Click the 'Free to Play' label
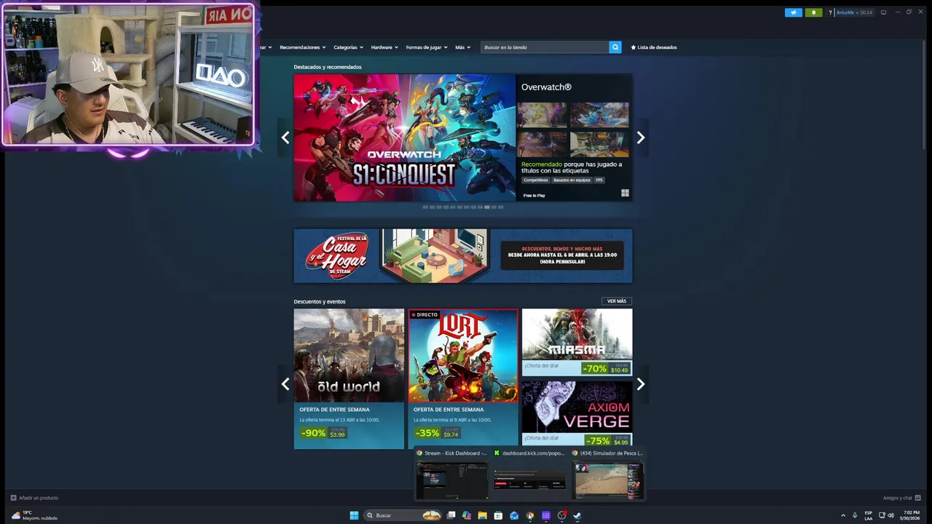The image size is (932, 524). [534, 195]
